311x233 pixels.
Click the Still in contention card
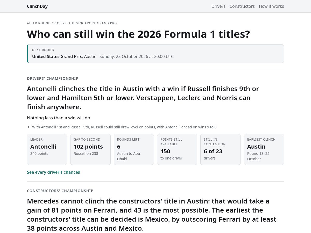221,149
